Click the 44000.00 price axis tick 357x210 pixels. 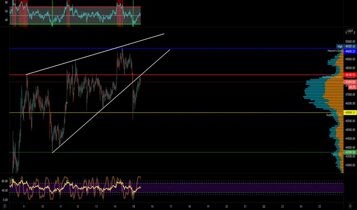(x=350, y=147)
